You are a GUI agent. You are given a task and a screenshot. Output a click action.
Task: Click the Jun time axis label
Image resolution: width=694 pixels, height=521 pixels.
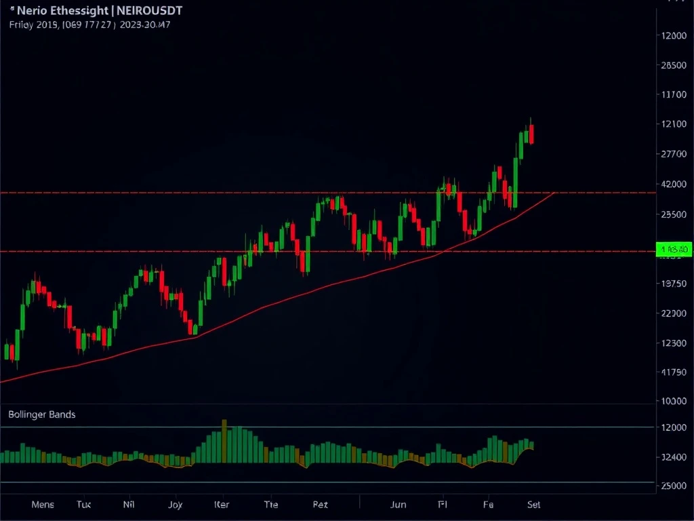(399, 505)
